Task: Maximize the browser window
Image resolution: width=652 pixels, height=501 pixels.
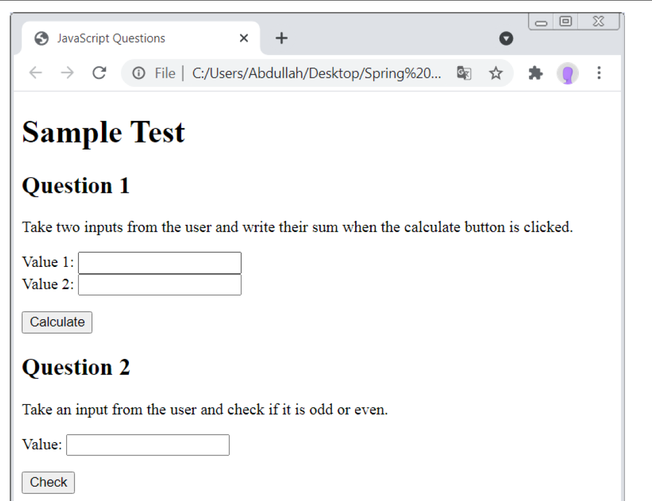Action: tap(566, 21)
